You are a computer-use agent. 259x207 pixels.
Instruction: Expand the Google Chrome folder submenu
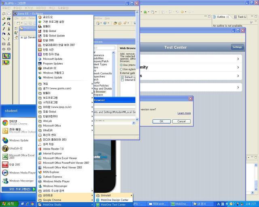click(65, 200)
